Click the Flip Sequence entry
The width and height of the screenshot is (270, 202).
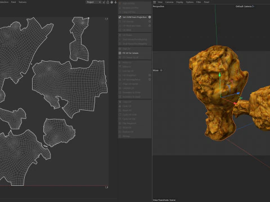pos(129,123)
